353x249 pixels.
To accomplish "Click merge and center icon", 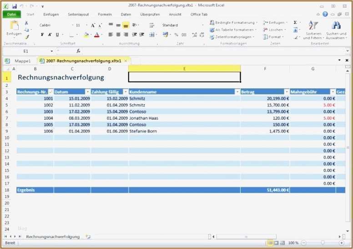I will pyautogui.click(x=152, y=35).
